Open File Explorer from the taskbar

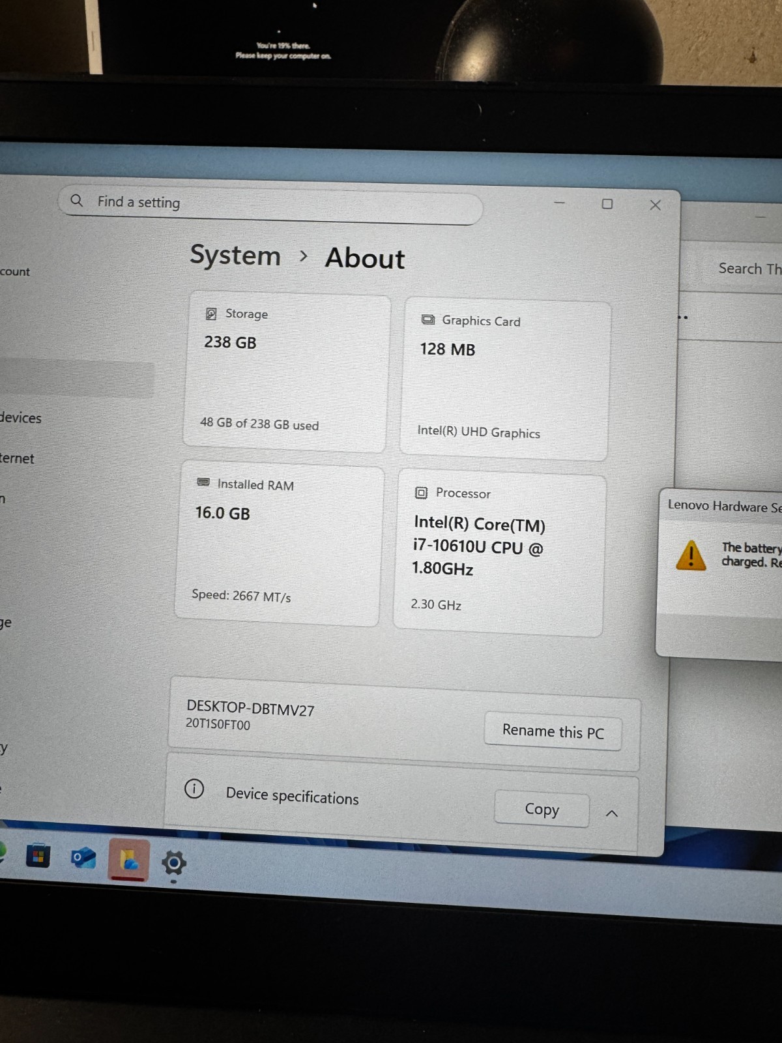129,860
